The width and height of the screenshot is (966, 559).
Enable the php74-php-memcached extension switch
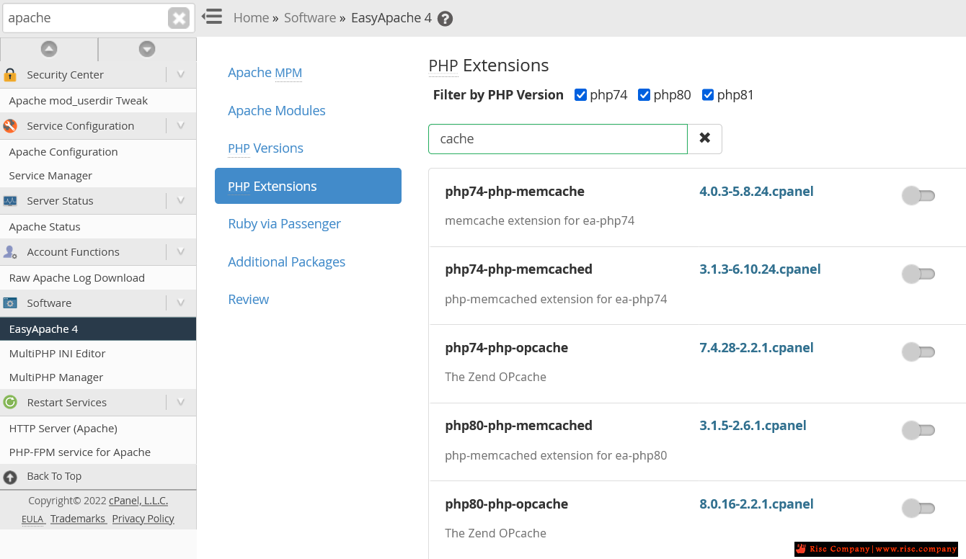(x=918, y=274)
